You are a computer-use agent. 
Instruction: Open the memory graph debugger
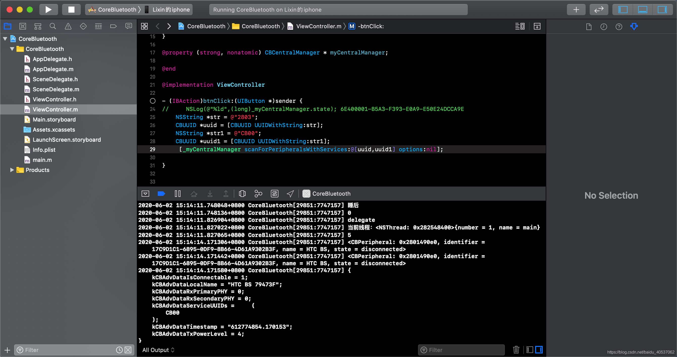pos(258,194)
